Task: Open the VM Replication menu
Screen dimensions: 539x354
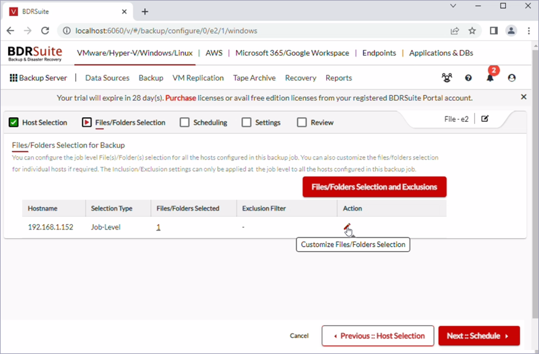Action: (x=198, y=78)
